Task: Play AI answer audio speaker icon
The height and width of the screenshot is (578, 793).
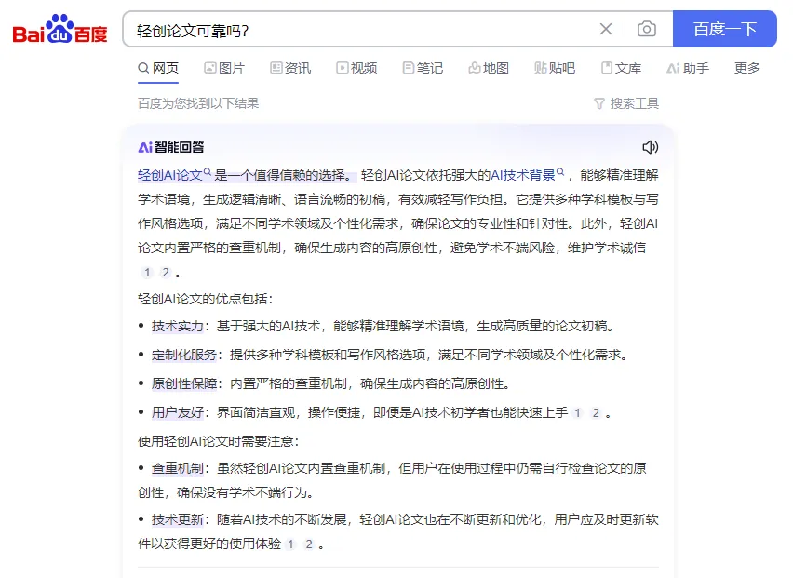Action: (651, 147)
